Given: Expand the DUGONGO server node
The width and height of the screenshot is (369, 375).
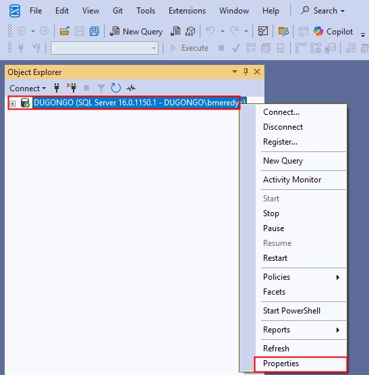Looking at the screenshot, I should (12, 103).
